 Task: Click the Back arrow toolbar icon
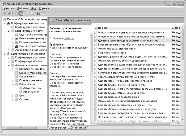coord(5,14)
